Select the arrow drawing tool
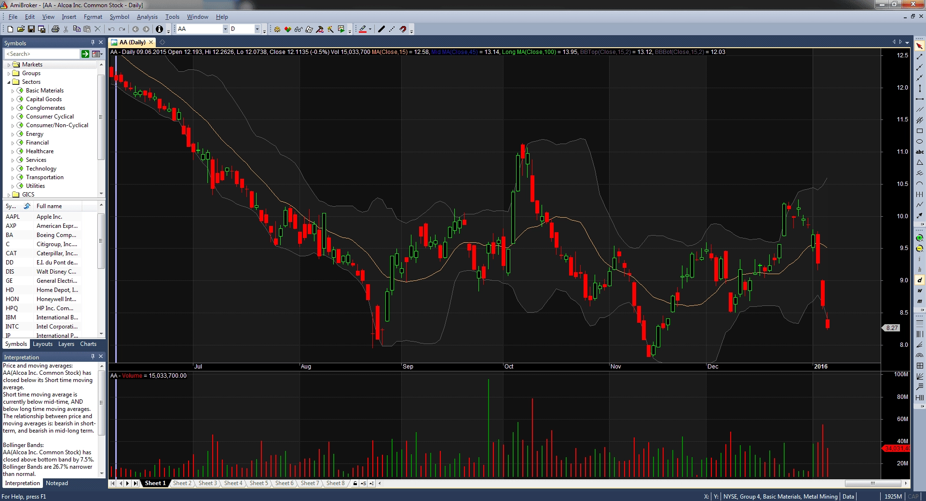 click(920, 216)
